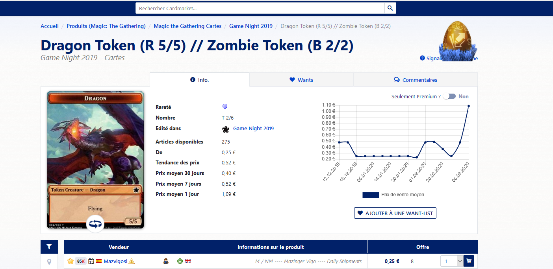
Task: Add Mazvigosl offer to cart
Action: tap(469, 261)
